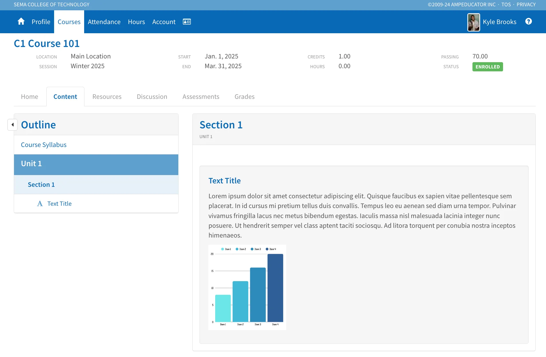Switch to the Resources tab
This screenshot has width=546, height=357.
(x=107, y=97)
